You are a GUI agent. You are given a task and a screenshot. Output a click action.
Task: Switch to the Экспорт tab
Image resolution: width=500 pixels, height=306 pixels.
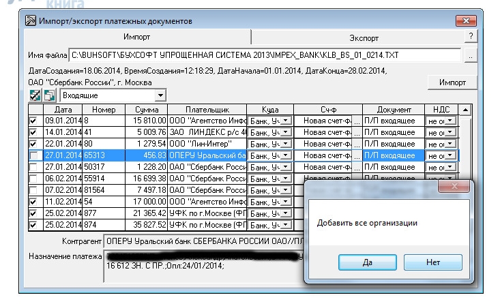[358, 37]
